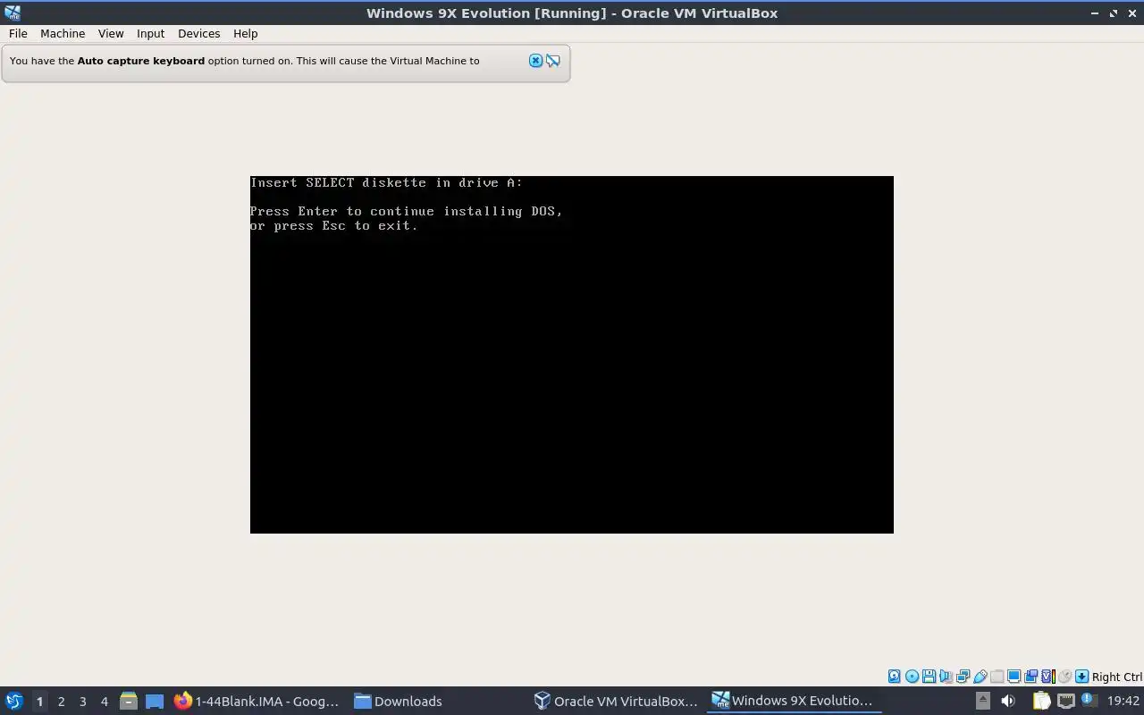Click the floppy disk status icon
The width and height of the screenshot is (1144, 715).
929,677
